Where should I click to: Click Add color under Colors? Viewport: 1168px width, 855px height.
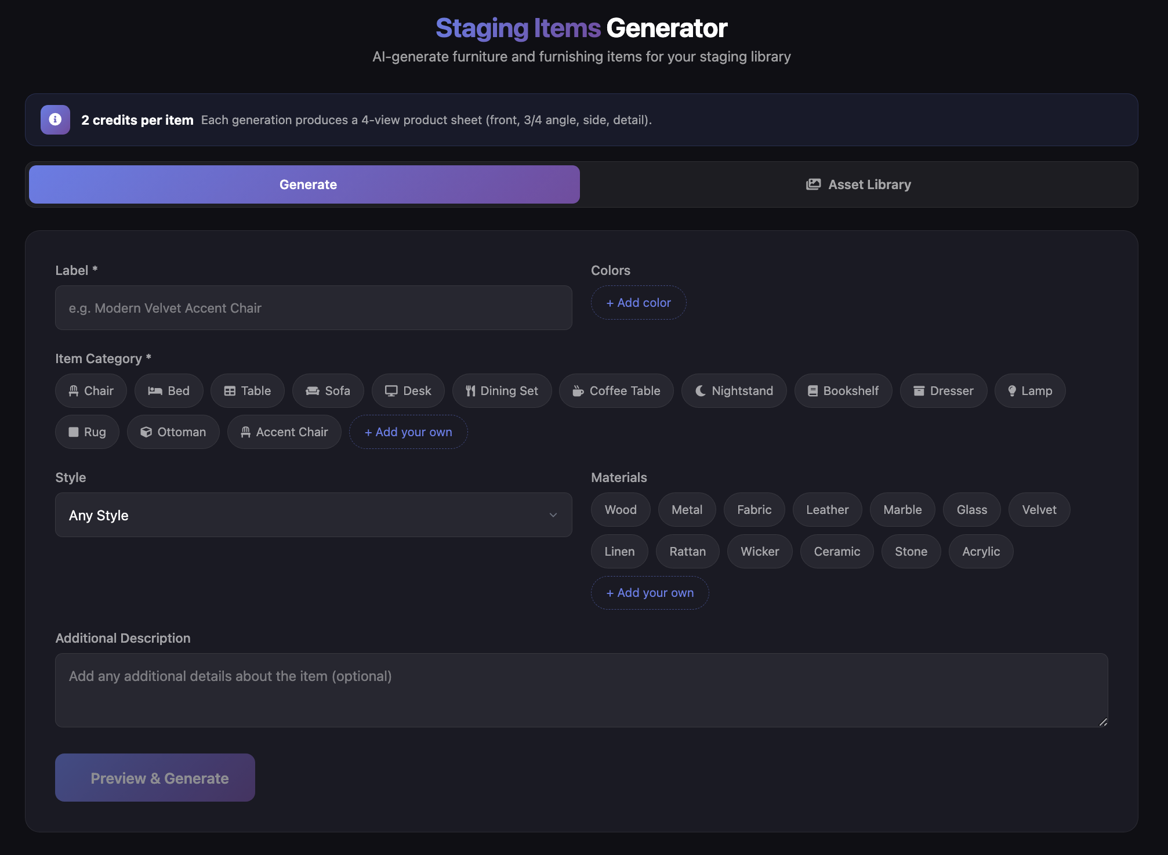638,302
